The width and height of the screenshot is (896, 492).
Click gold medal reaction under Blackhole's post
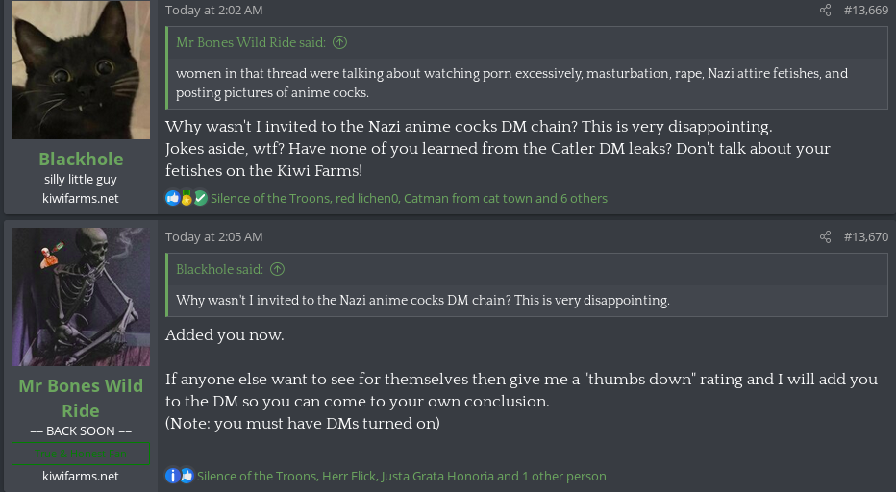[187, 198]
